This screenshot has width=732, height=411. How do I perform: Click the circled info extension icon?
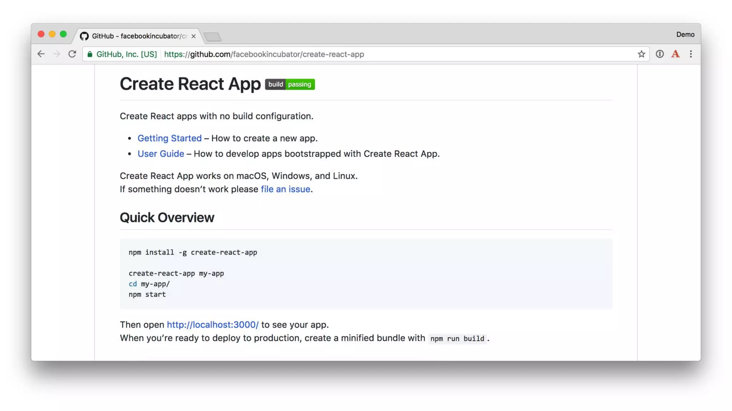click(x=659, y=54)
